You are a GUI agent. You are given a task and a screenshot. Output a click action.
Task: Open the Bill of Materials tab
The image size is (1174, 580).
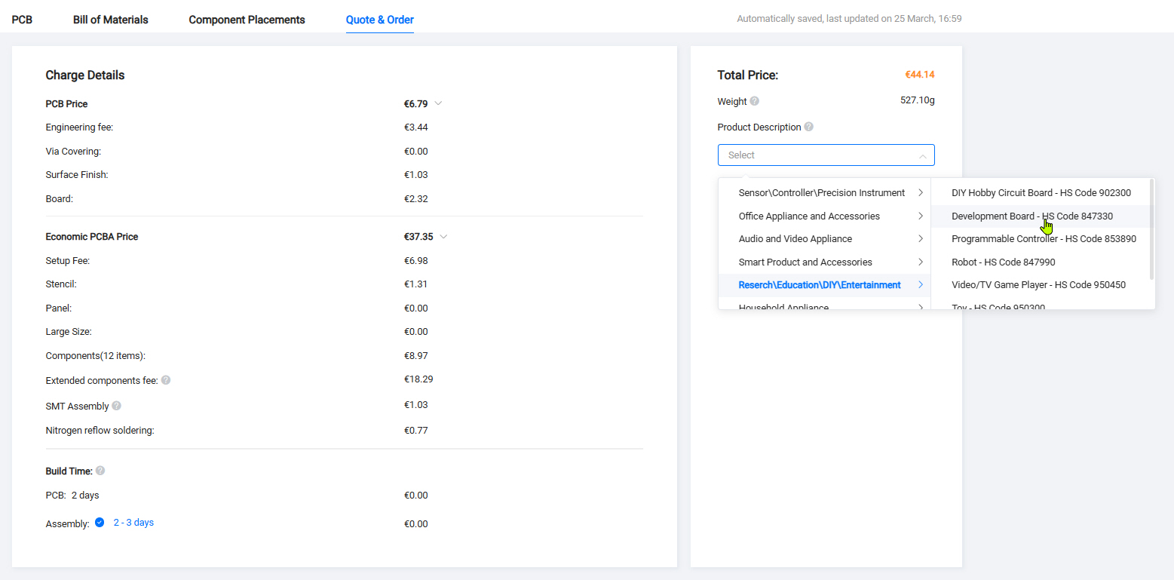(x=111, y=20)
